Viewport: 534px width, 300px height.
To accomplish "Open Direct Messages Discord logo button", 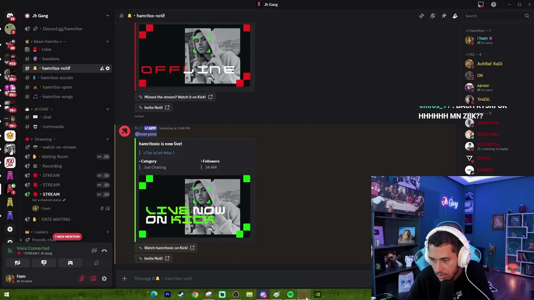I will (10, 16).
